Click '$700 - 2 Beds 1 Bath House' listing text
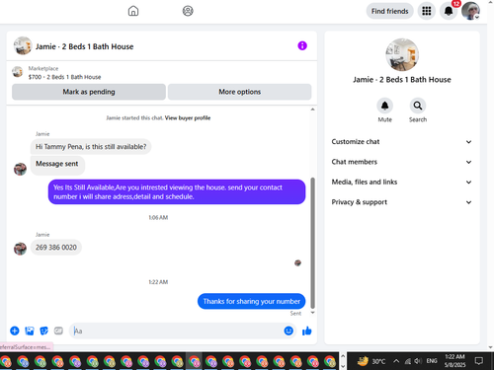 pyautogui.click(x=64, y=77)
